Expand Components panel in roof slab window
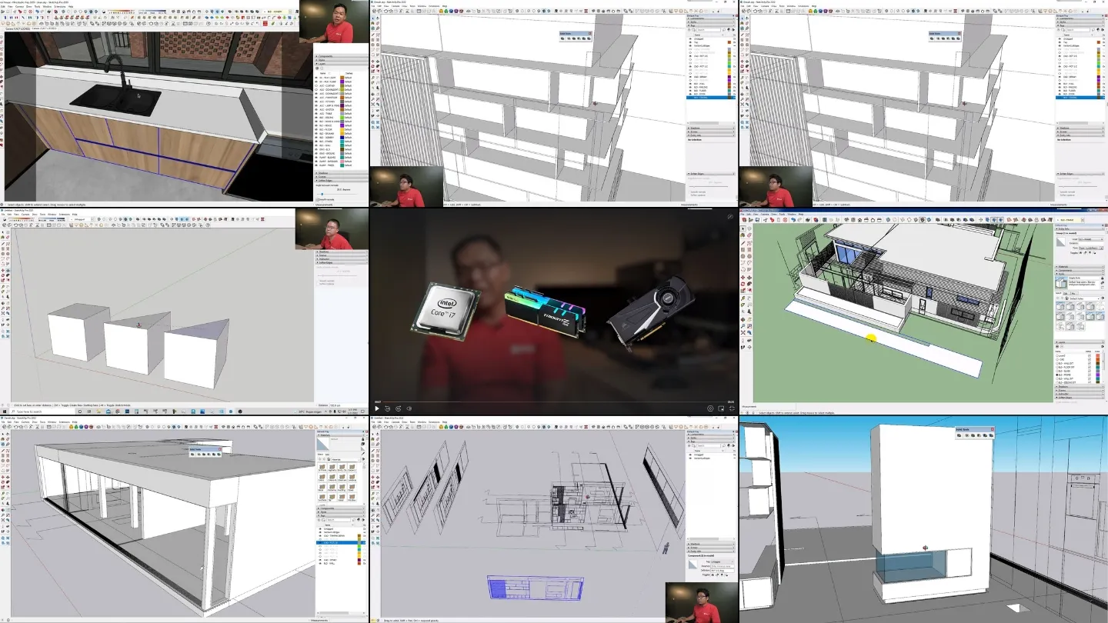 (x=341, y=508)
